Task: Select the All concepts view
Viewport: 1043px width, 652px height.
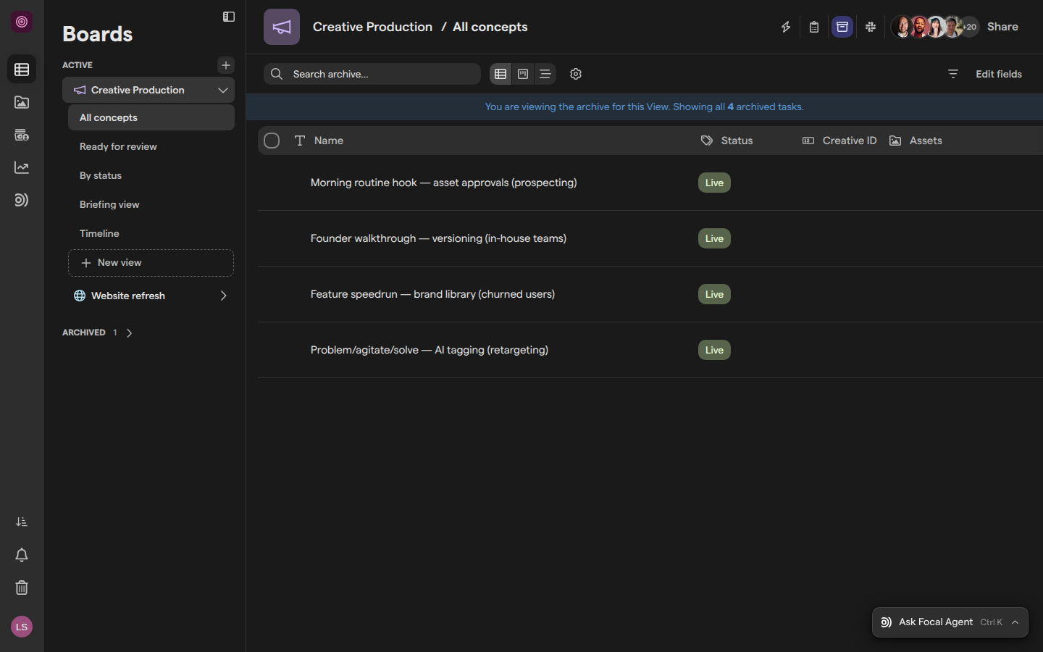Action: point(151,117)
